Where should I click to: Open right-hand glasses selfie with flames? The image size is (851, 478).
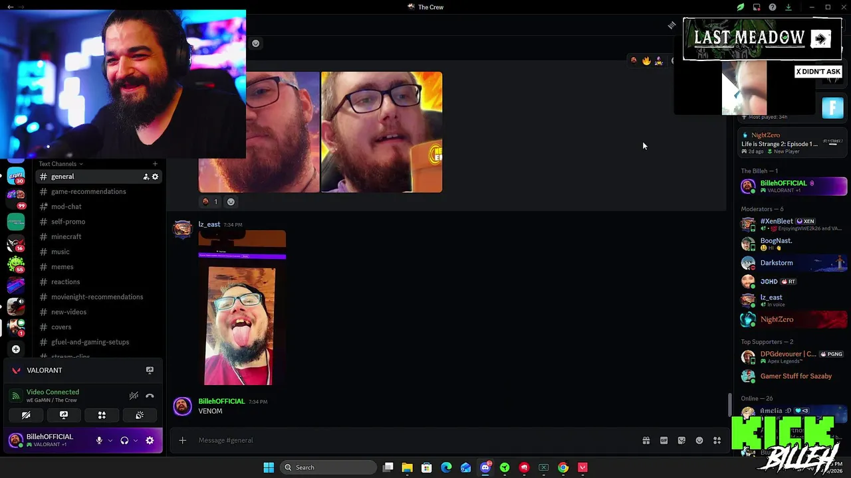[382, 132]
